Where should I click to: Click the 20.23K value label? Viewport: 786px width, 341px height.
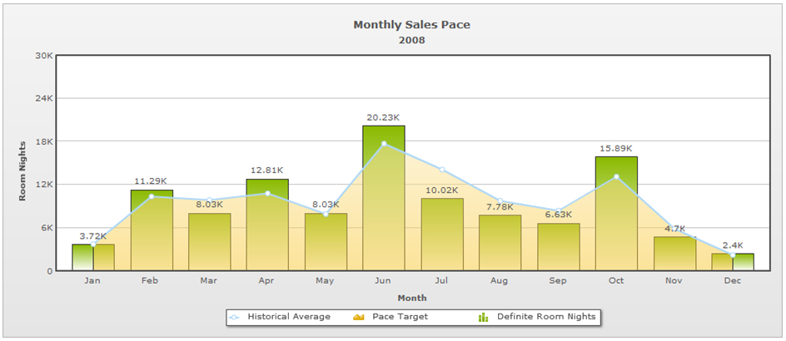[x=384, y=117]
